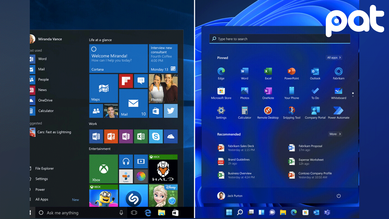This screenshot has width=389, height=219.
Task: Open Word in Windows 11 pinned apps
Action: click(245, 74)
